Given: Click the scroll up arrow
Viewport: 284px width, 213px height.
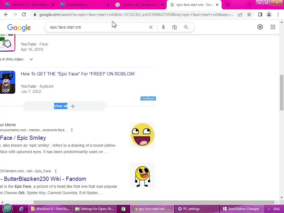Looking at the screenshot, I should tap(282, 22).
